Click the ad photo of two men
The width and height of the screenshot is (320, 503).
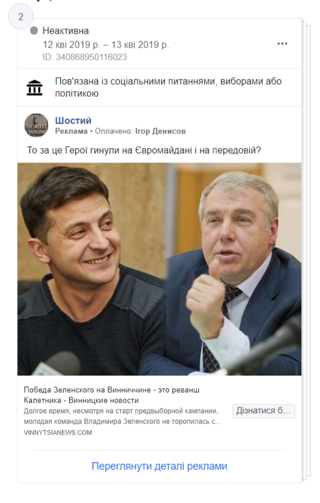(159, 269)
